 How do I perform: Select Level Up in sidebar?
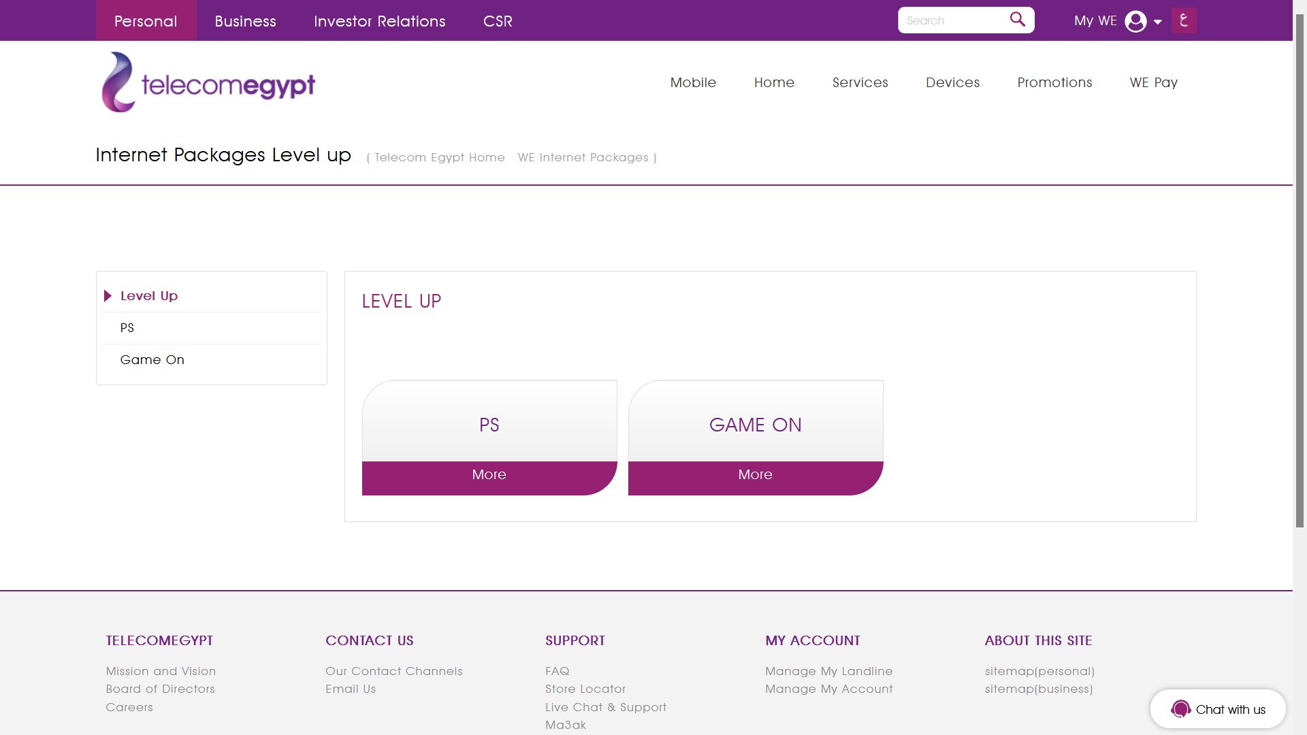(x=149, y=296)
